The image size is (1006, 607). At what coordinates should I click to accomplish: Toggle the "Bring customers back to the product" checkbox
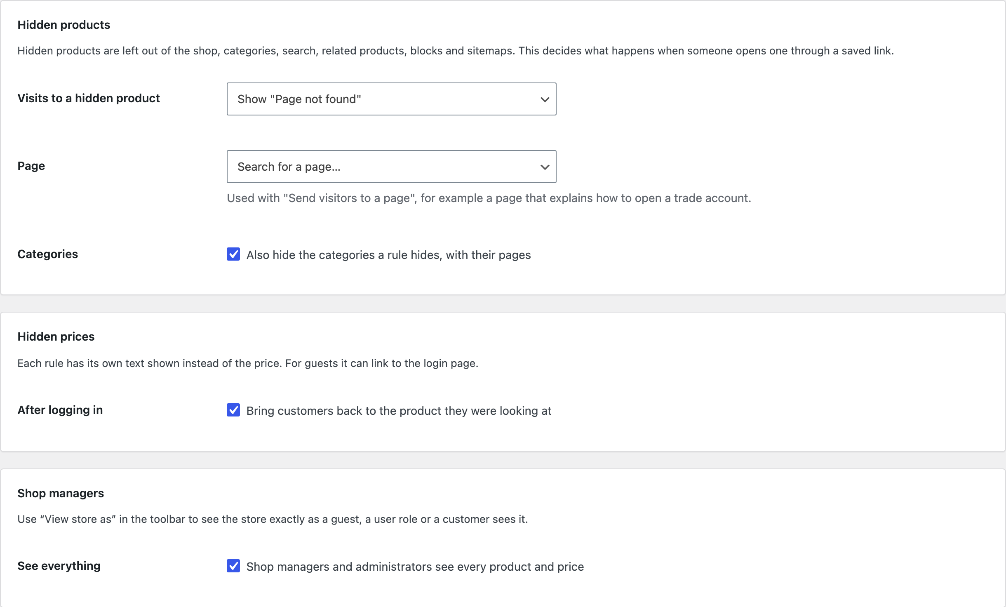click(x=233, y=410)
